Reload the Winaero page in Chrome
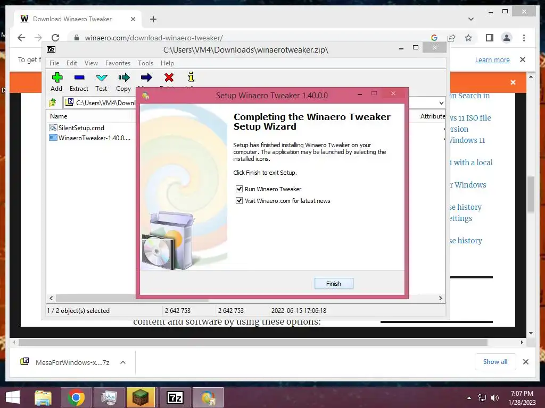The width and height of the screenshot is (545, 408). click(x=55, y=38)
